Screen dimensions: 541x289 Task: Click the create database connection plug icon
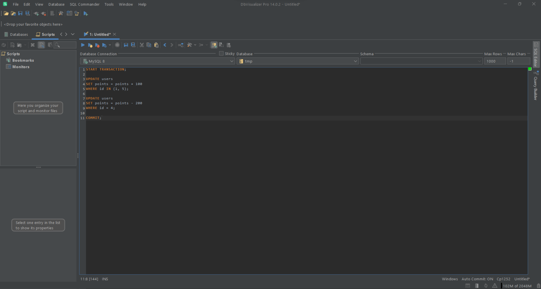pos(36,13)
